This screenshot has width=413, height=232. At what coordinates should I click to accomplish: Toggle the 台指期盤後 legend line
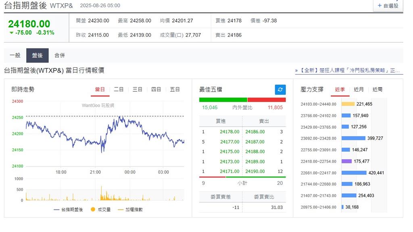[68, 209]
